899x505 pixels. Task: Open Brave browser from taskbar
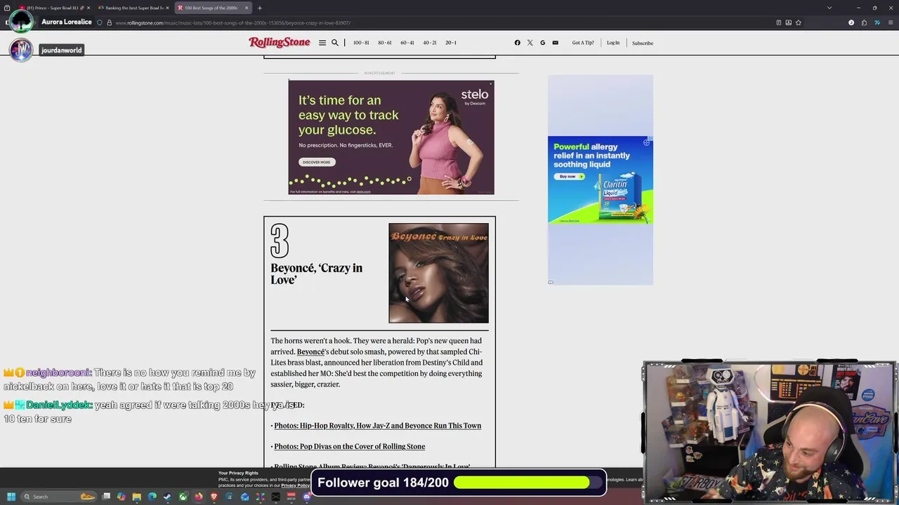pos(214,497)
